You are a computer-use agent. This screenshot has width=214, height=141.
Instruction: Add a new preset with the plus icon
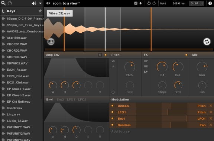(140, 3)
